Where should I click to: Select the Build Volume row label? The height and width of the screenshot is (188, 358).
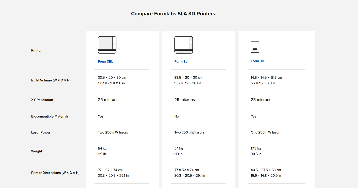[x=51, y=80]
